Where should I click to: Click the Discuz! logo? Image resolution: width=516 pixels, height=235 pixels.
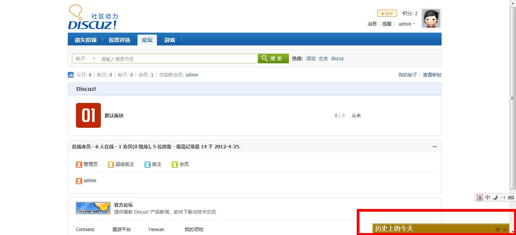click(x=93, y=17)
